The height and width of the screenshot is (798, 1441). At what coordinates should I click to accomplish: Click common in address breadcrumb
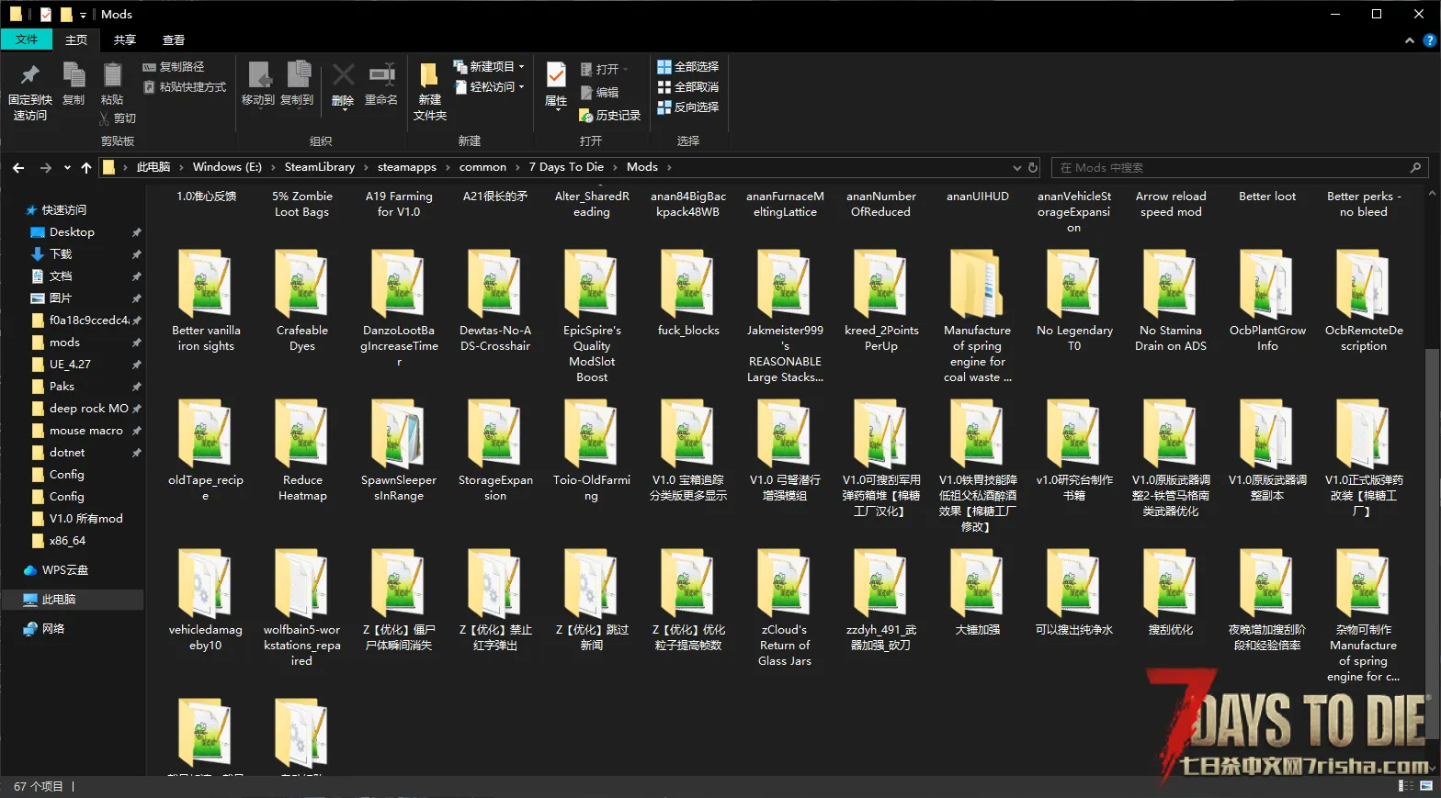point(482,167)
